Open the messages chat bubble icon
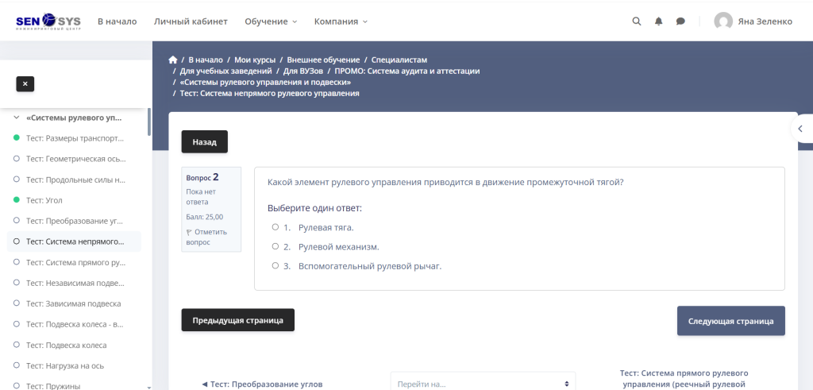Image resolution: width=813 pixels, height=390 pixels. [680, 21]
